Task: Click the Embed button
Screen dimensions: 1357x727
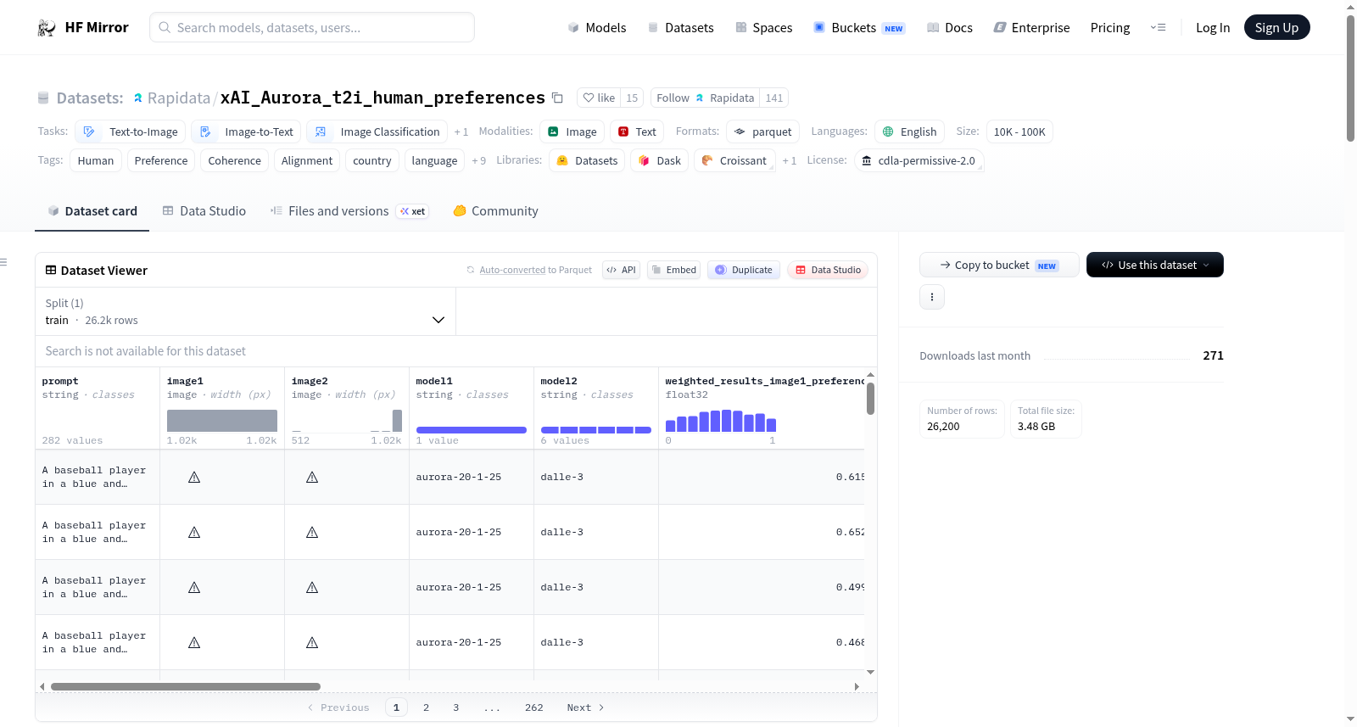Action: coord(673,270)
